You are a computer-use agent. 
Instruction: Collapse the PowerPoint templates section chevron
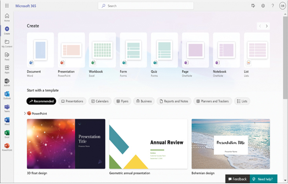tap(25, 113)
